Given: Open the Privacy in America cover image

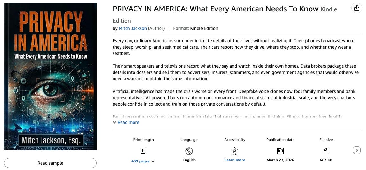Looking at the screenshot, I should click(50, 76).
